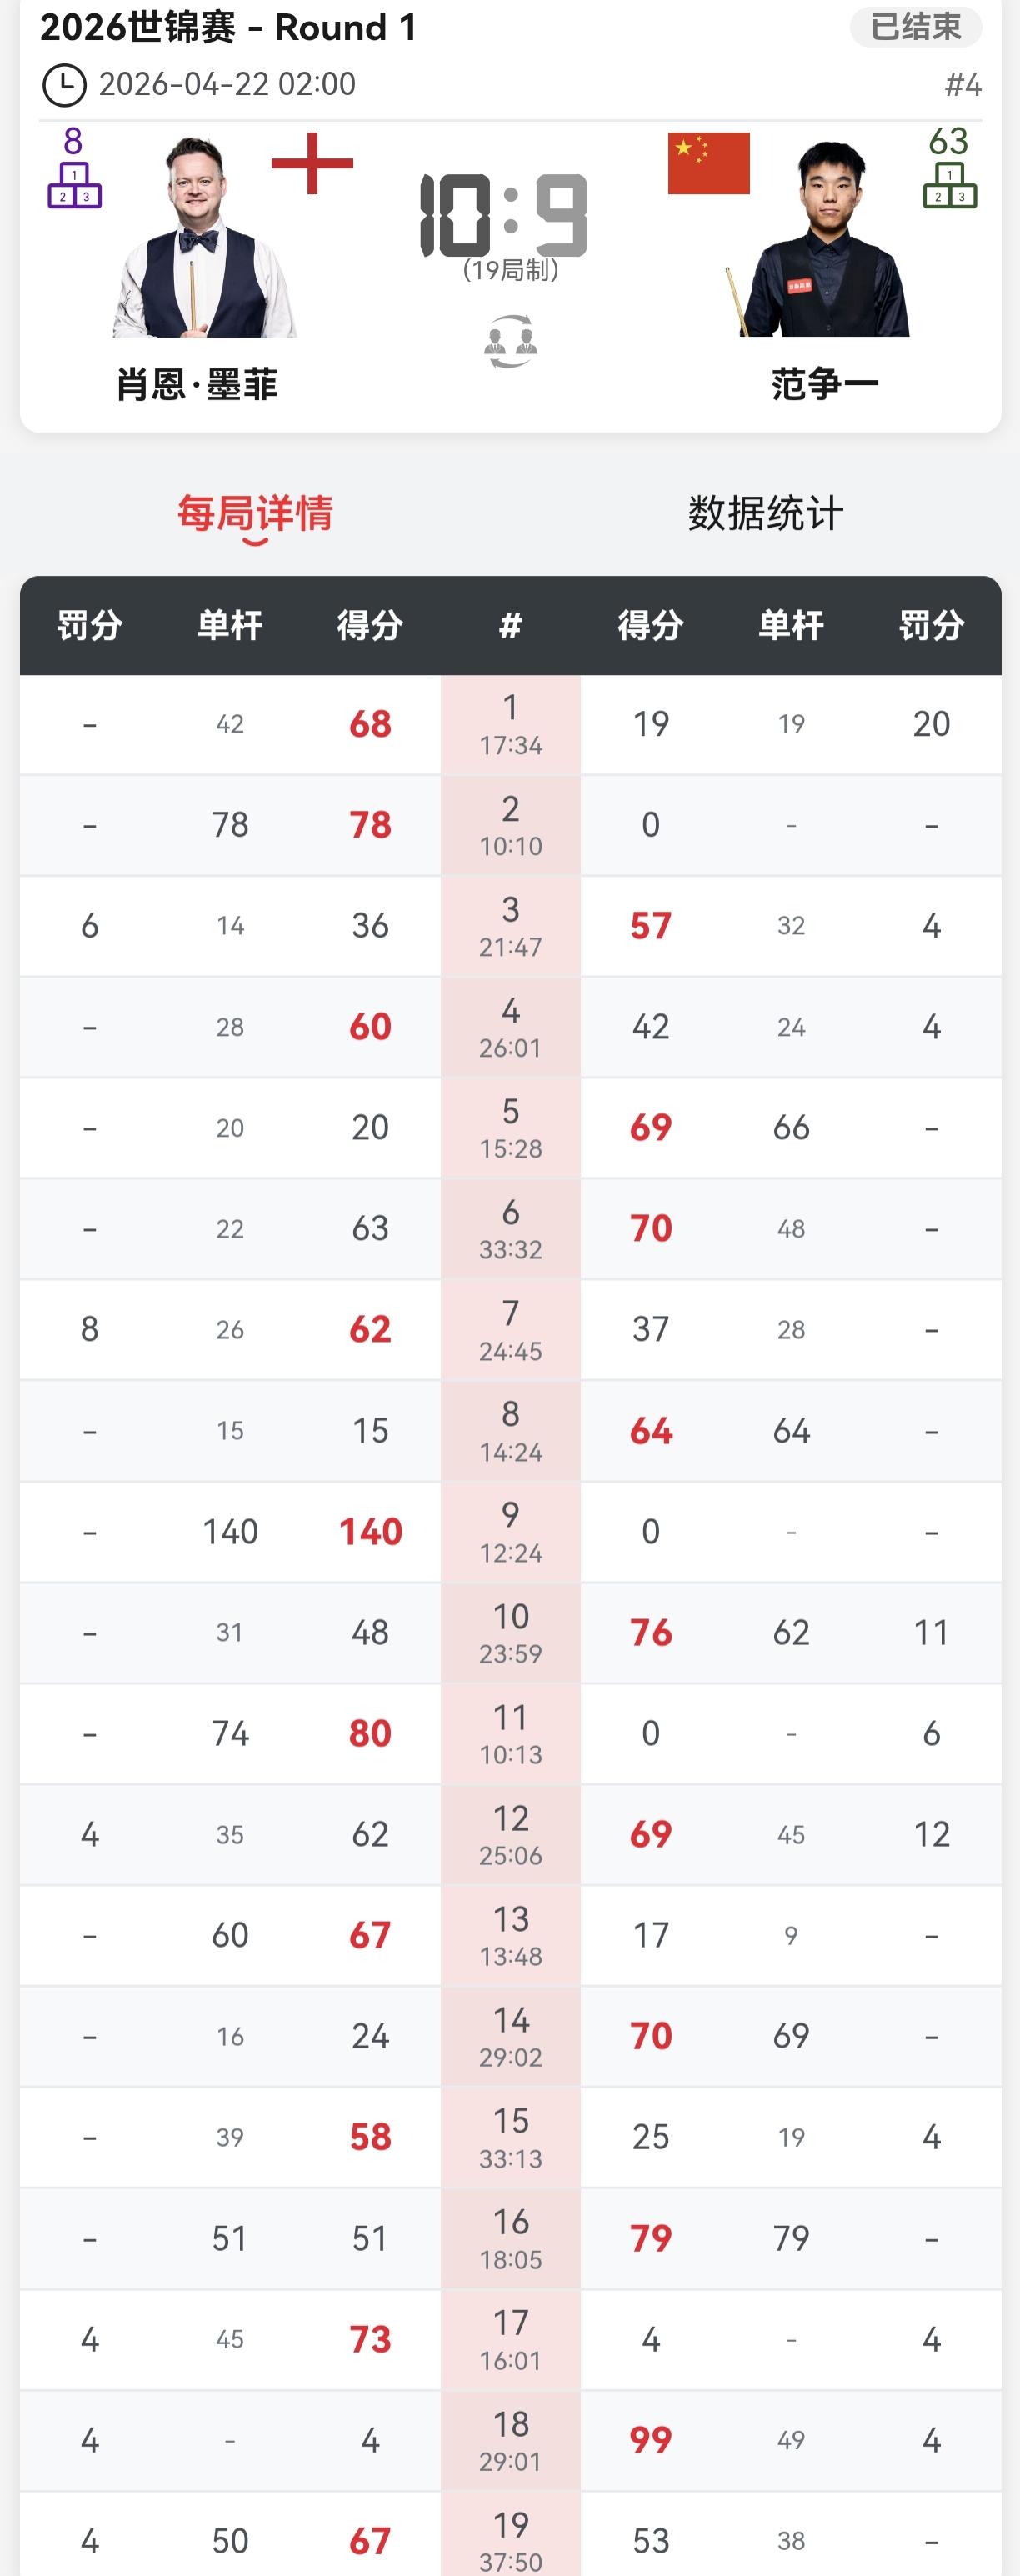The height and width of the screenshot is (2576, 1020).
Task: Click the clock icon beside match time
Action: coord(64,85)
